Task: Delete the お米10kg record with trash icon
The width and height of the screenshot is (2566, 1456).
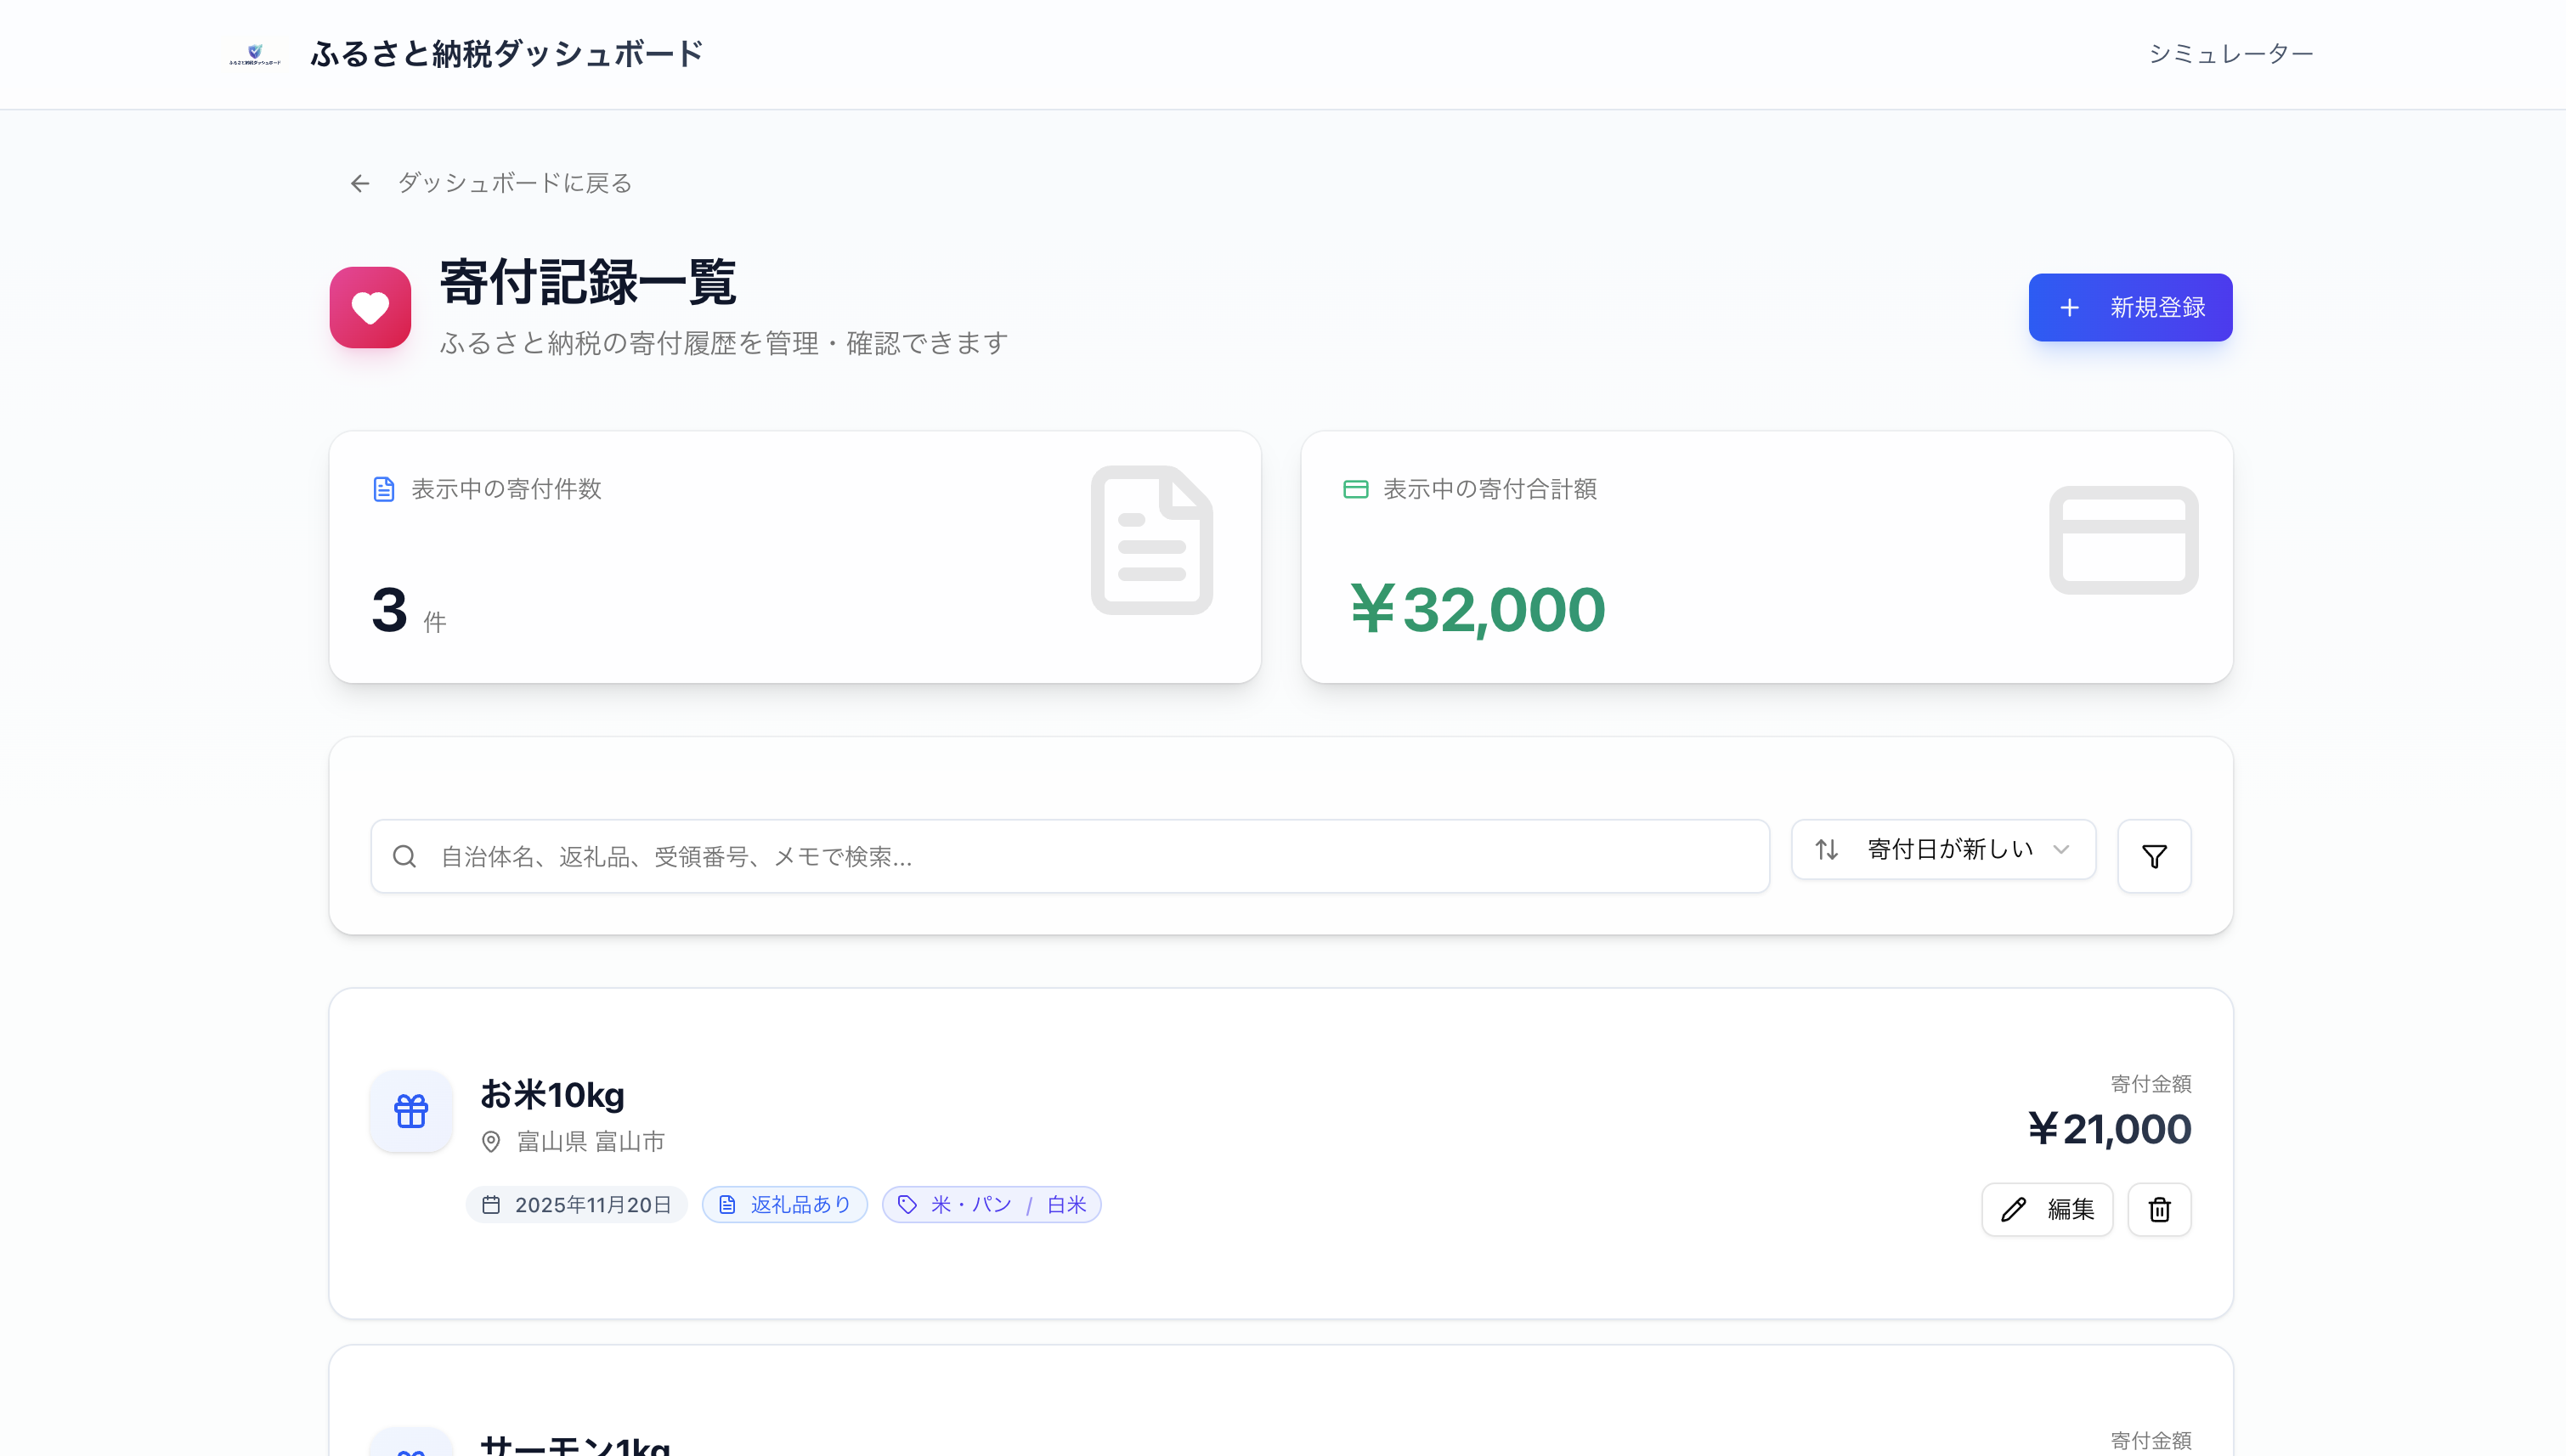Action: pos(2159,1210)
